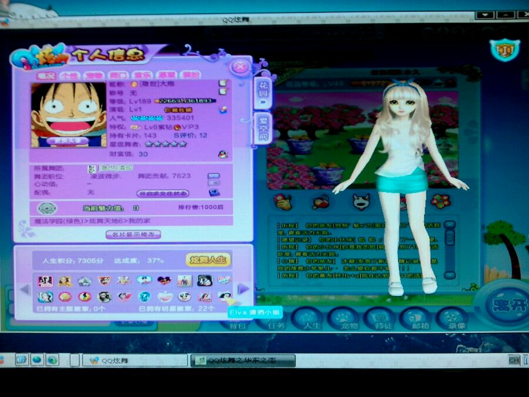Click the disc icon beside 当前魅力值
The width and height of the screenshot is (529, 397).
pyautogui.click(x=46, y=208)
